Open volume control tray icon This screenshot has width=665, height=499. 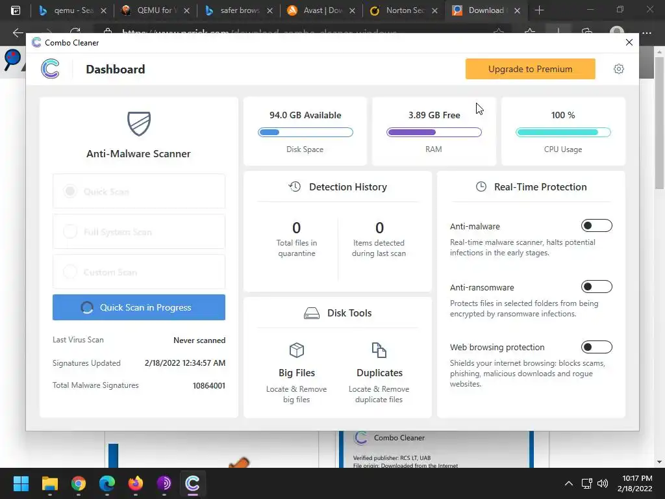point(602,483)
